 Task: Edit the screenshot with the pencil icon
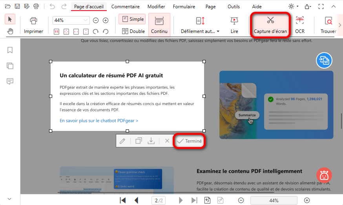[122, 141]
